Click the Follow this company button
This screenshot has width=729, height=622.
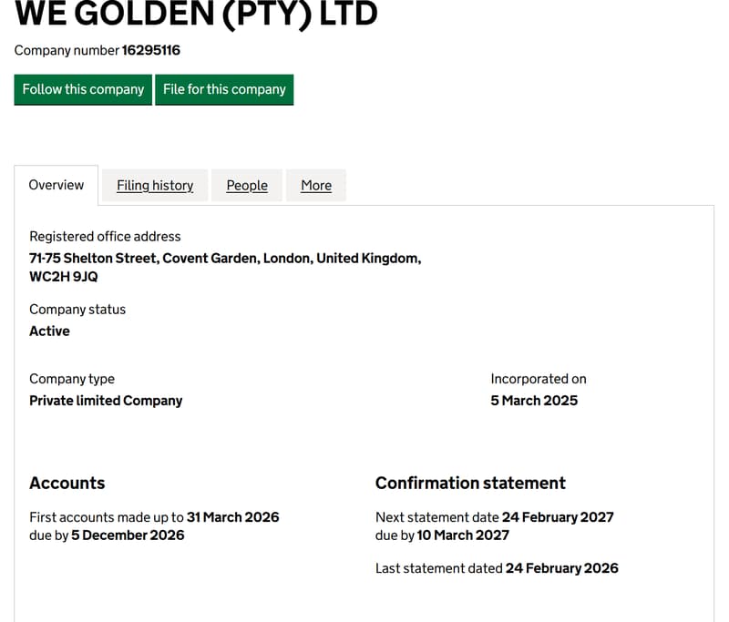83,89
